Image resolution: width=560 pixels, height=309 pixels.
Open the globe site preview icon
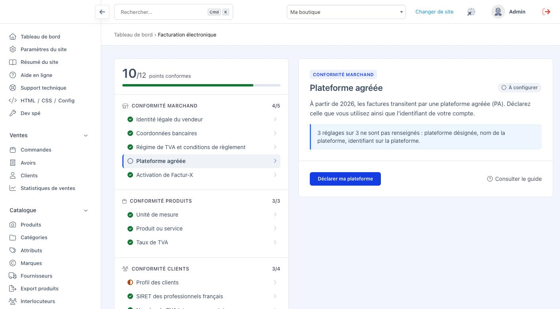(x=471, y=12)
